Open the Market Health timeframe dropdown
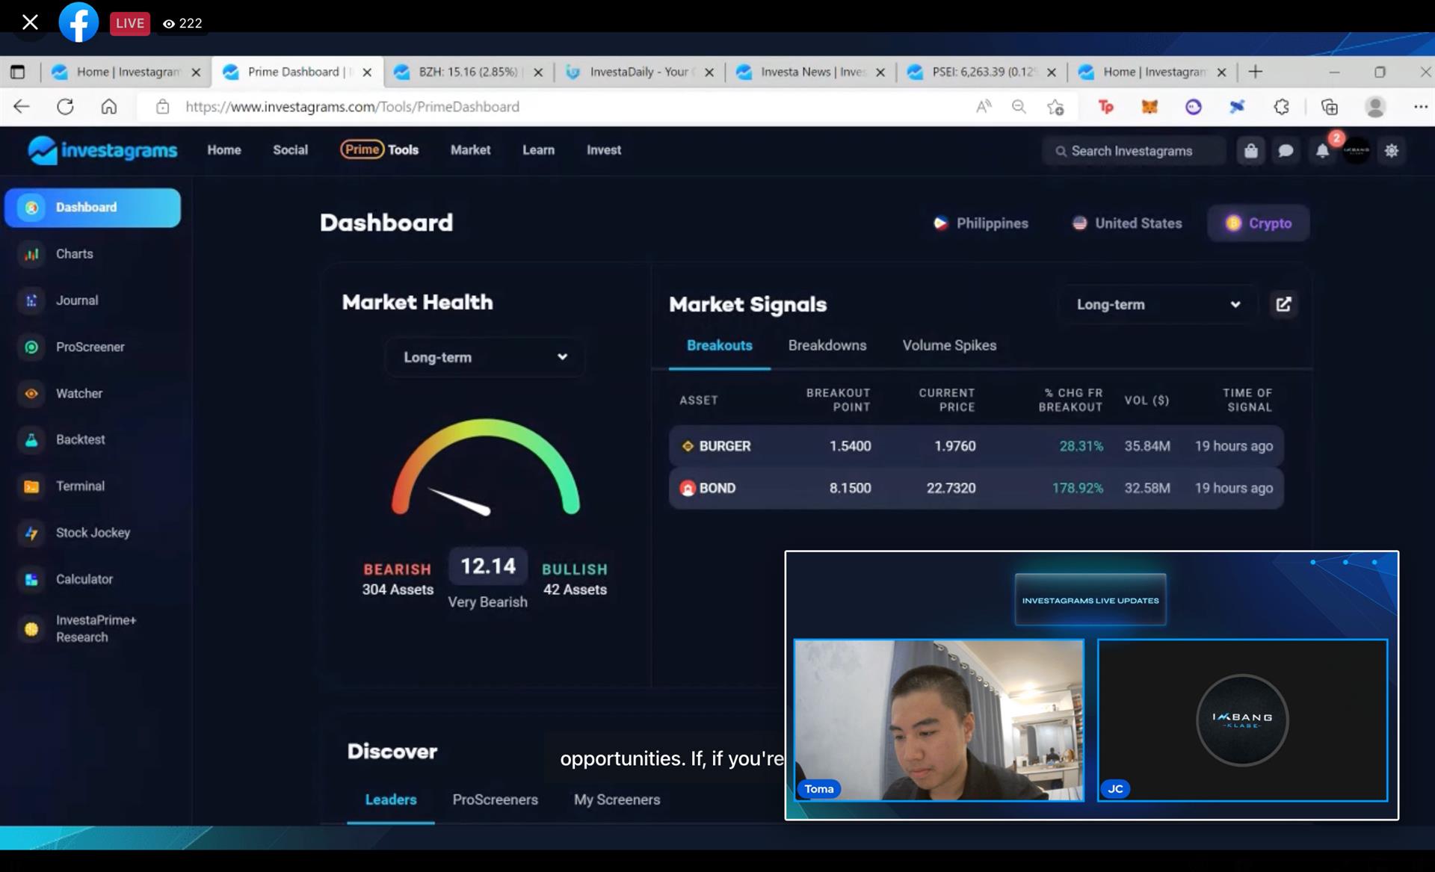This screenshot has height=872, width=1435. click(x=484, y=357)
